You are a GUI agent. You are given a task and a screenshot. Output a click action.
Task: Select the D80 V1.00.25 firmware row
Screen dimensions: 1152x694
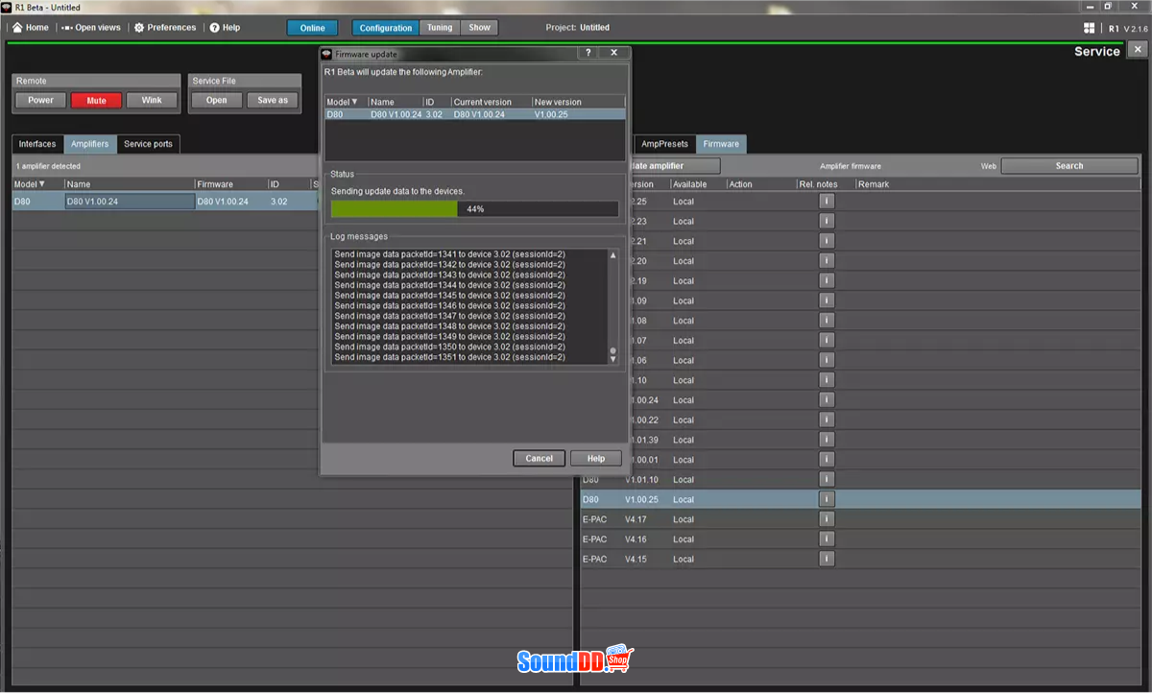(860, 499)
